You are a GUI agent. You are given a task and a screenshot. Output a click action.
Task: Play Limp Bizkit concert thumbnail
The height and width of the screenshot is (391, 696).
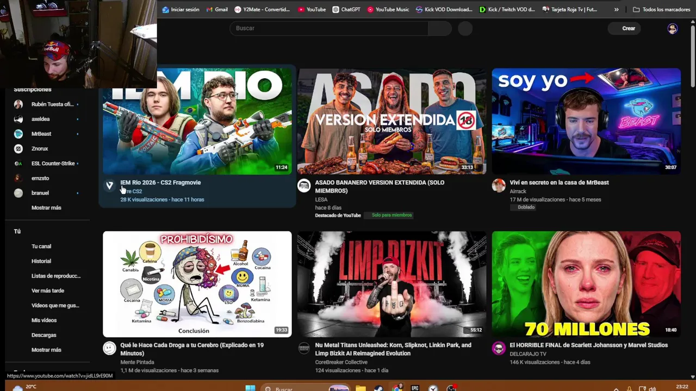[x=391, y=284]
